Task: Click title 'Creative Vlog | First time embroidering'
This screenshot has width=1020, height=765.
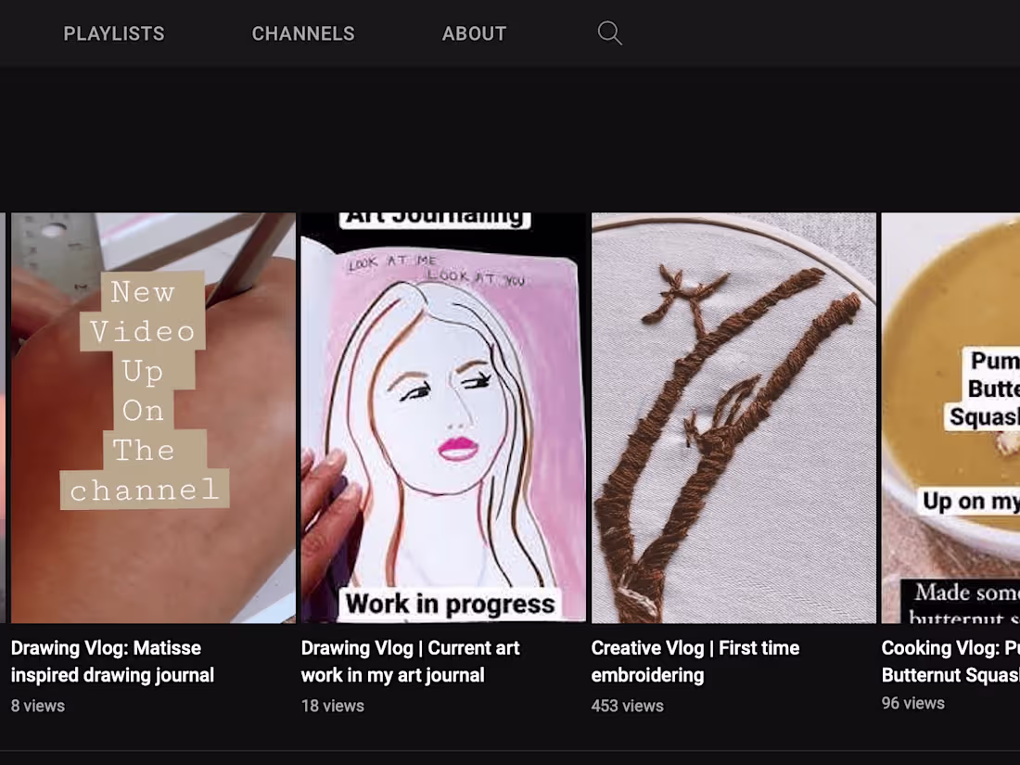Action: [695, 661]
